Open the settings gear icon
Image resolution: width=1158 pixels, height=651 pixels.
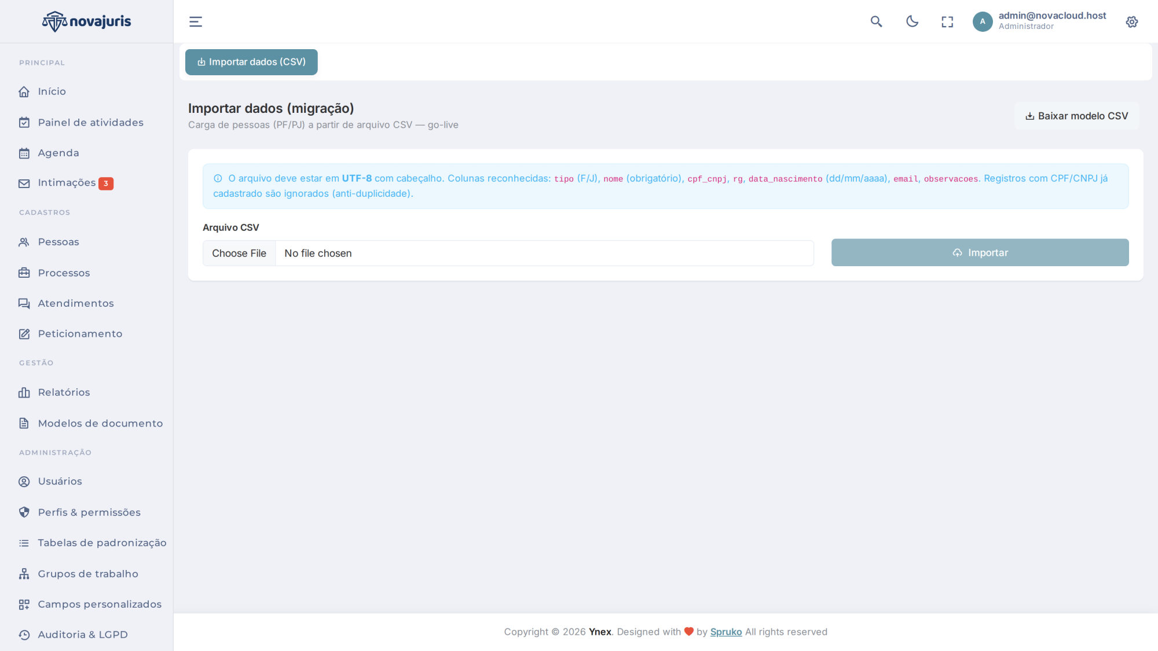pyautogui.click(x=1132, y=22)
